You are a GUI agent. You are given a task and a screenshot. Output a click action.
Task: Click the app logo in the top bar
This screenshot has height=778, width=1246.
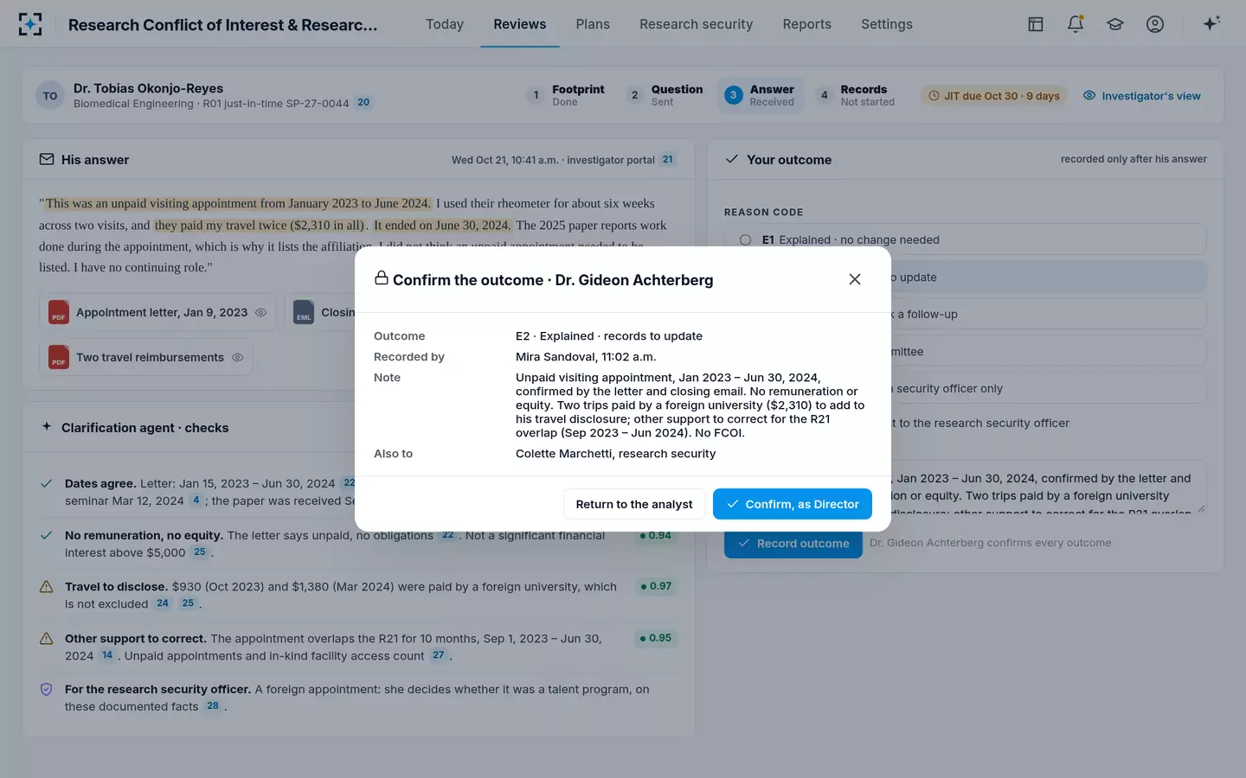30,24
